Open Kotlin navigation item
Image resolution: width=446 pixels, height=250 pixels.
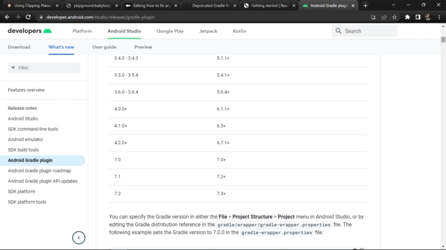(x=240, y=31)
